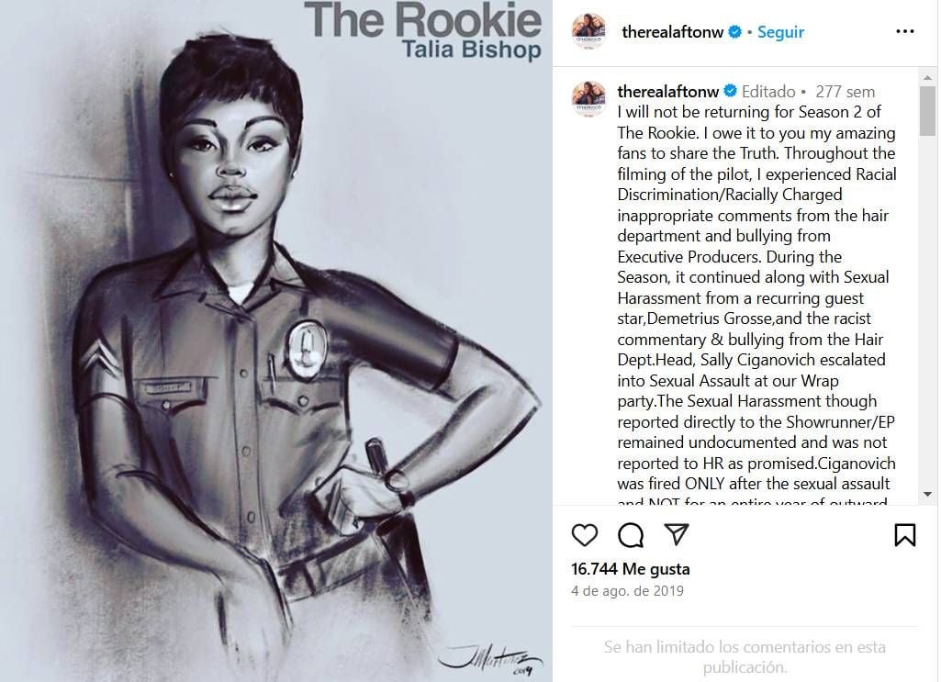Open therealaftonw profile from caption username
941x682 pixels.
point(668,91)
